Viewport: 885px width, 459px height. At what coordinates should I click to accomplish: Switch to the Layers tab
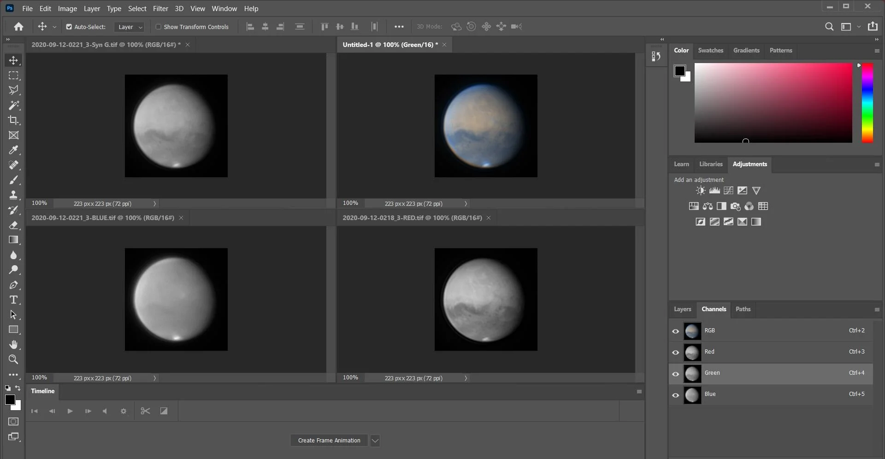pos(682,309)
